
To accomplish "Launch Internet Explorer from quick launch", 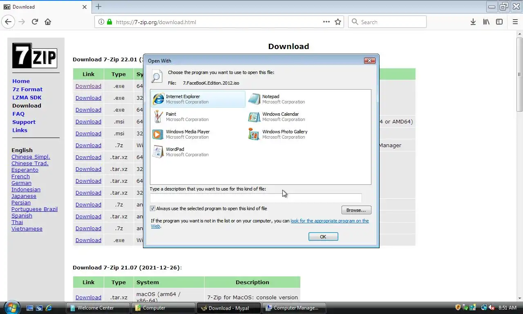I will (x=49, y=308).
